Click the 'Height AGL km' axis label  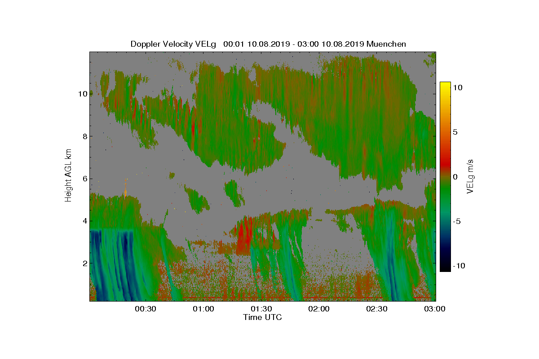click(68, 176)
